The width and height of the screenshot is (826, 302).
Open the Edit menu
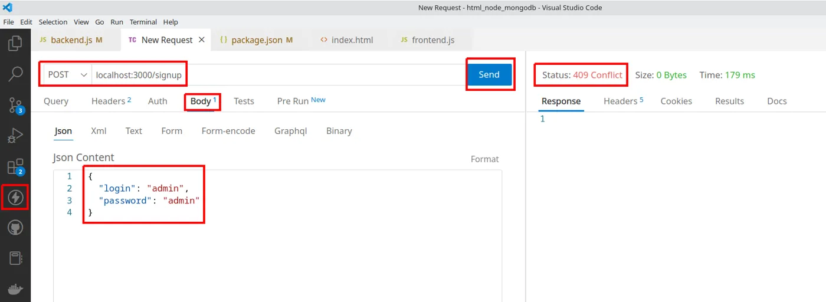click(27, 22)
